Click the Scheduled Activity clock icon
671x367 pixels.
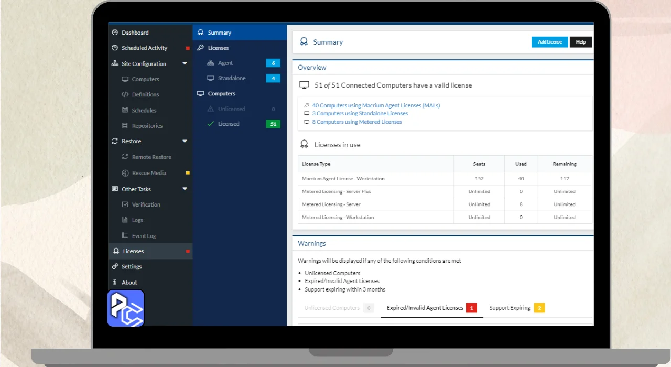click(115, 48)
